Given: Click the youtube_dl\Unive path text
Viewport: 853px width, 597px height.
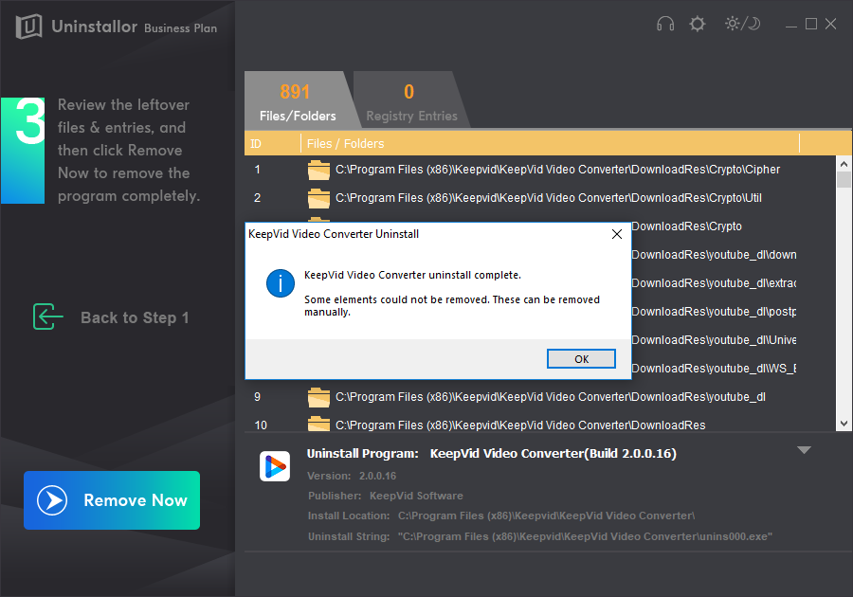Looking at the screenshot, I should click(x=714, y=340).
